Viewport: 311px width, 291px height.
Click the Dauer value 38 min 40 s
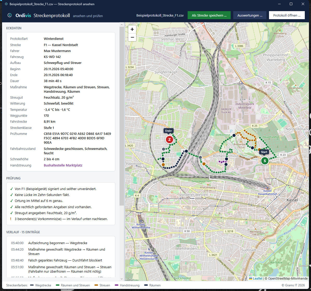[x=53, y=81]
